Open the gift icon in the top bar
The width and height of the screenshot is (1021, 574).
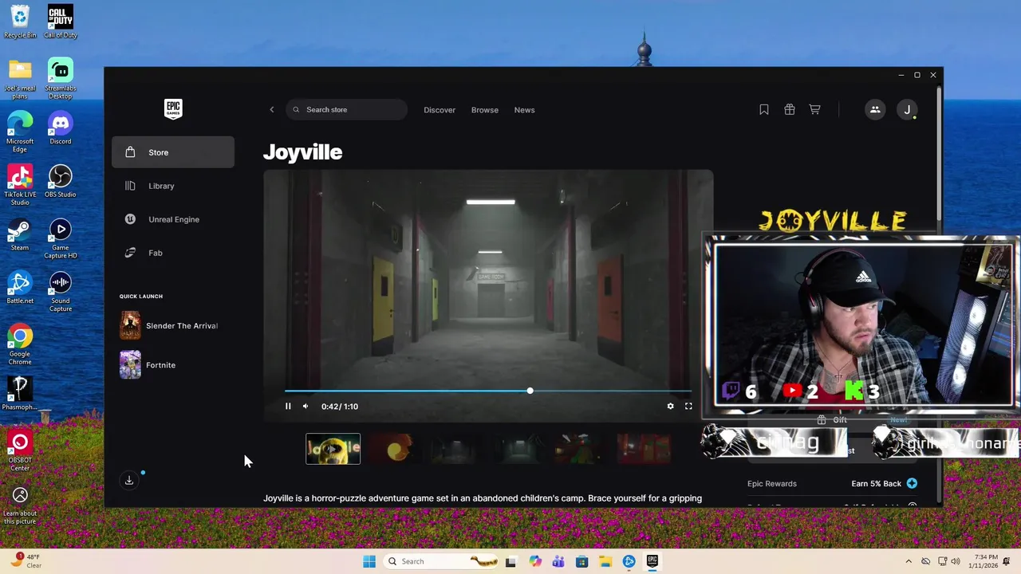click(x=790, y=110)
